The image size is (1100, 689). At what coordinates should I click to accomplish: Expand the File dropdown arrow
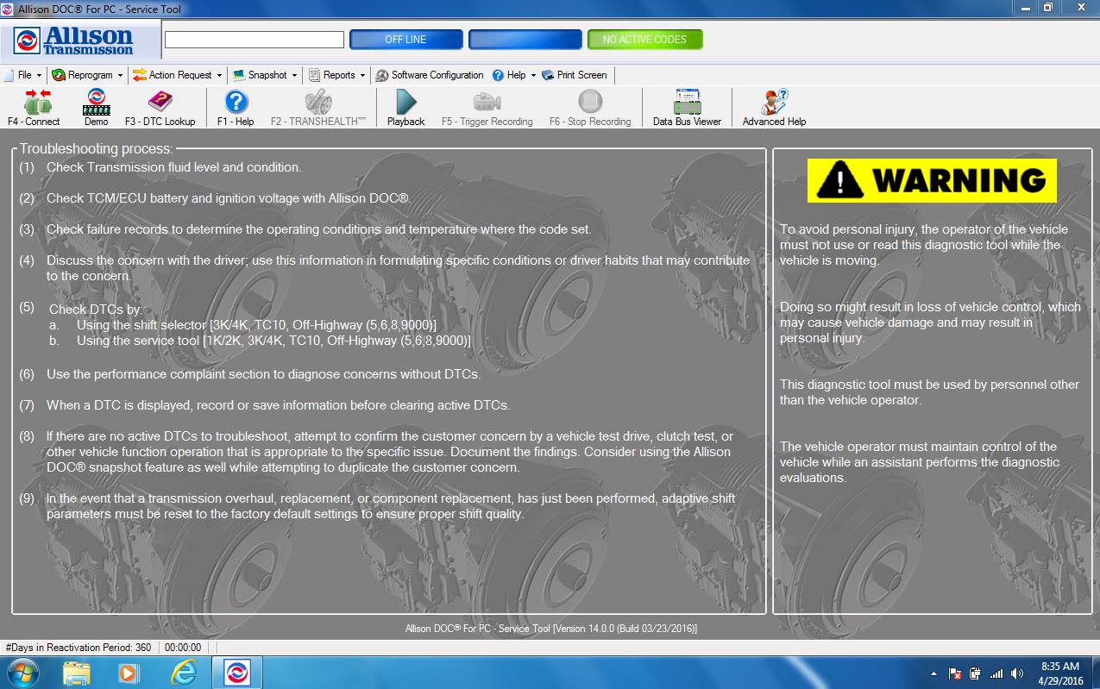point(39,76)
